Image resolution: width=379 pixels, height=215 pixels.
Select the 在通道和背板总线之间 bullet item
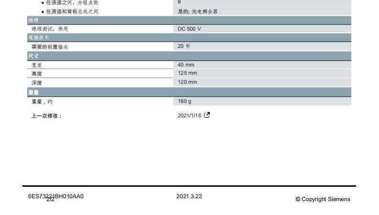(72, 11)
